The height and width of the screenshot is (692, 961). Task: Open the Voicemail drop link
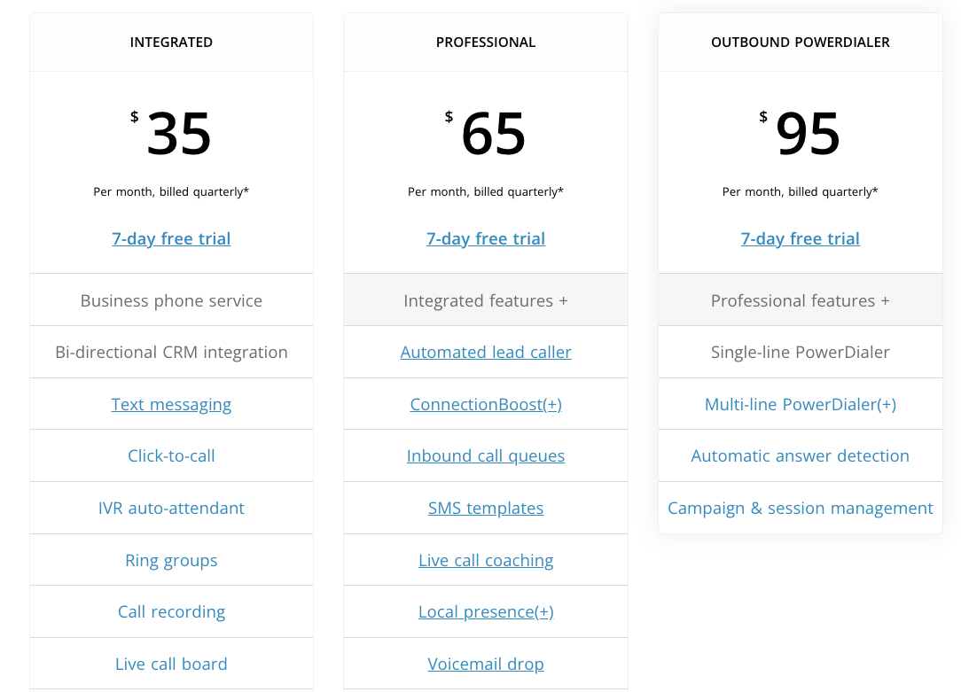[486, 664]
